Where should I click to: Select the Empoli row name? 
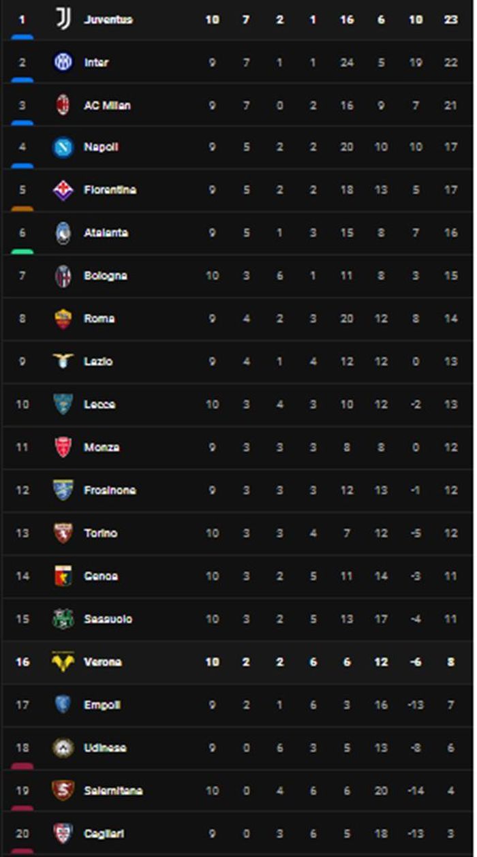click(x=102, y=705)
